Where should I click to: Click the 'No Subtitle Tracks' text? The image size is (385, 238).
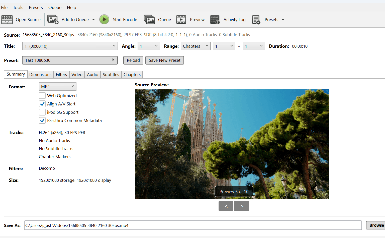point(56,149)
